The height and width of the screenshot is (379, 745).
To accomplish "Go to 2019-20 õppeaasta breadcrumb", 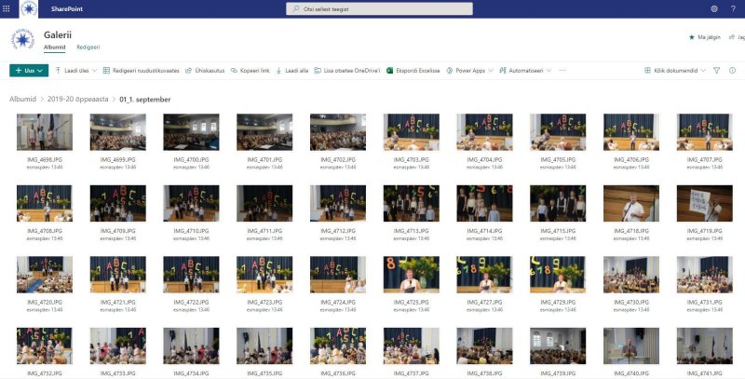I will [x=75, y=98].
